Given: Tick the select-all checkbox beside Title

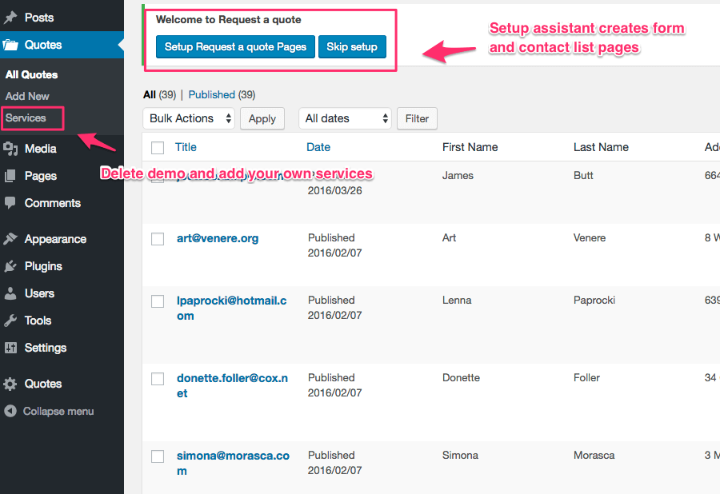Looking at the screenshot, I should (x=158, y=148).
